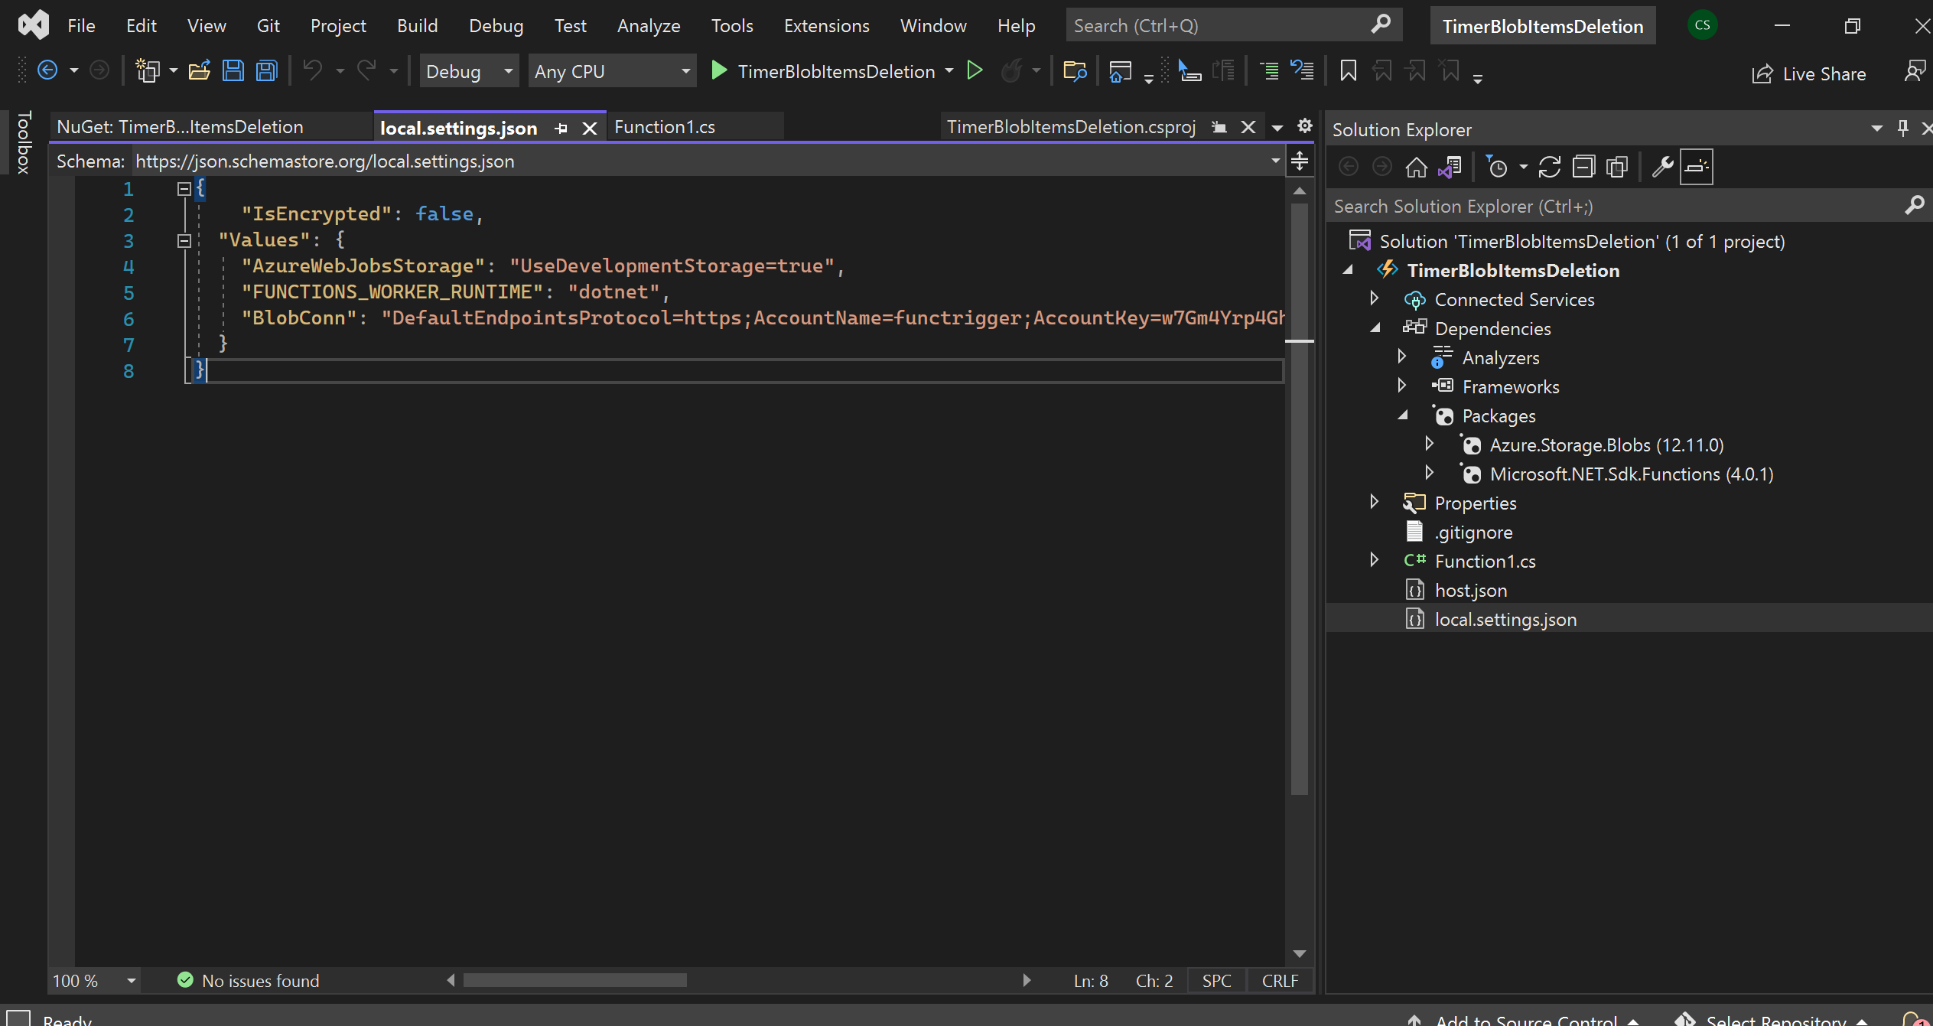Click No issues found indicator
This screenshot has width=1933, height=1026.
pos(249,981)
